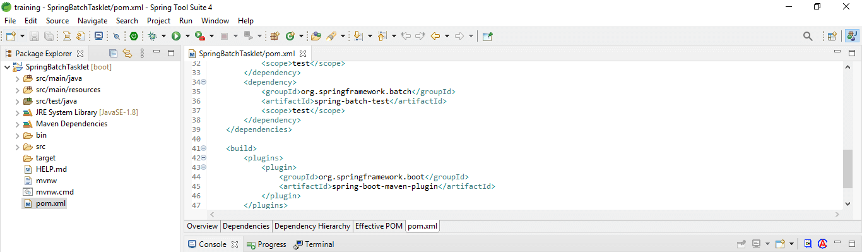The height and width of the screenshot is (252, 862).
Task: Click the Open Perspective icon
Action: (x=832, y=37)
